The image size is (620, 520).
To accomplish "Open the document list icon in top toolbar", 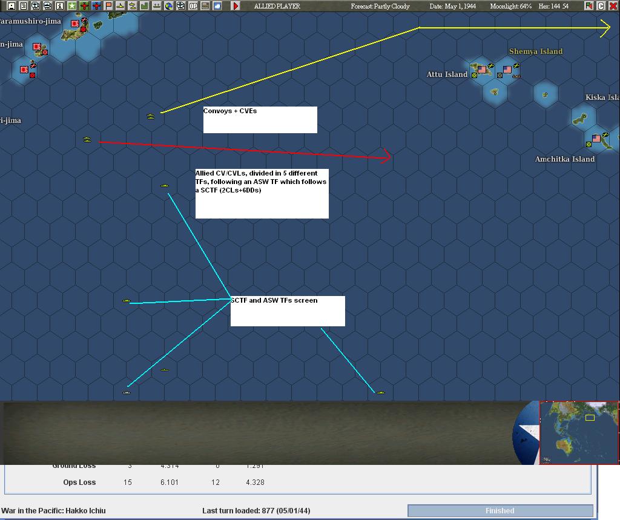I will point(24,5).
